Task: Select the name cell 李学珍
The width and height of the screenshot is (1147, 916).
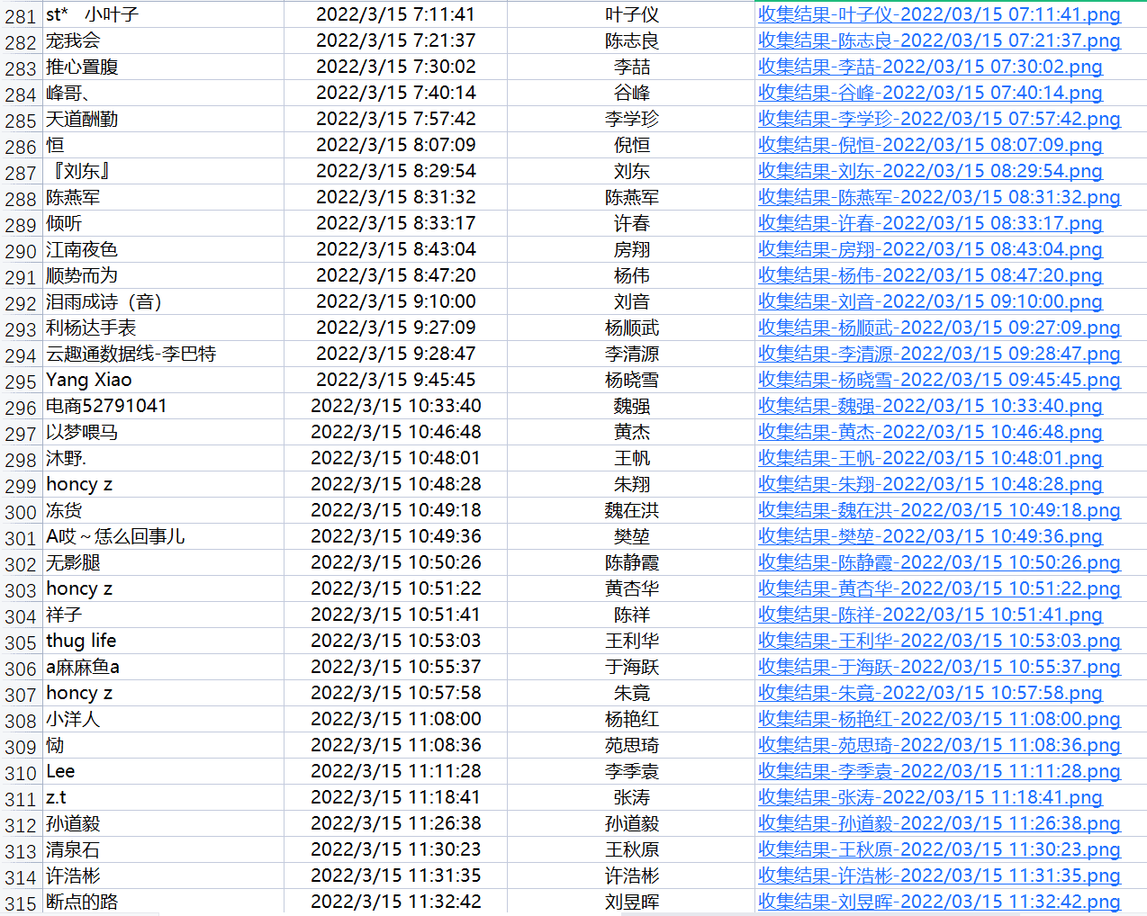Action: (631, 119)
